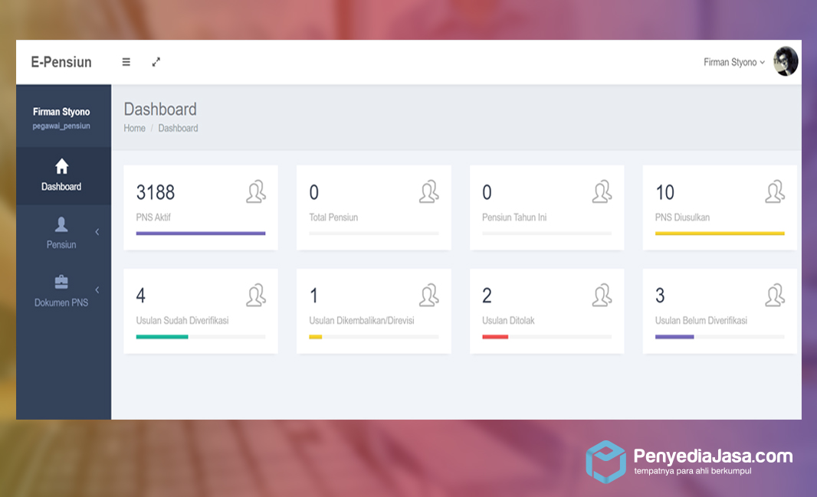
Task: Click the number 3 on Usulan Belum Diverifikasi card
Action: (660, 296)
